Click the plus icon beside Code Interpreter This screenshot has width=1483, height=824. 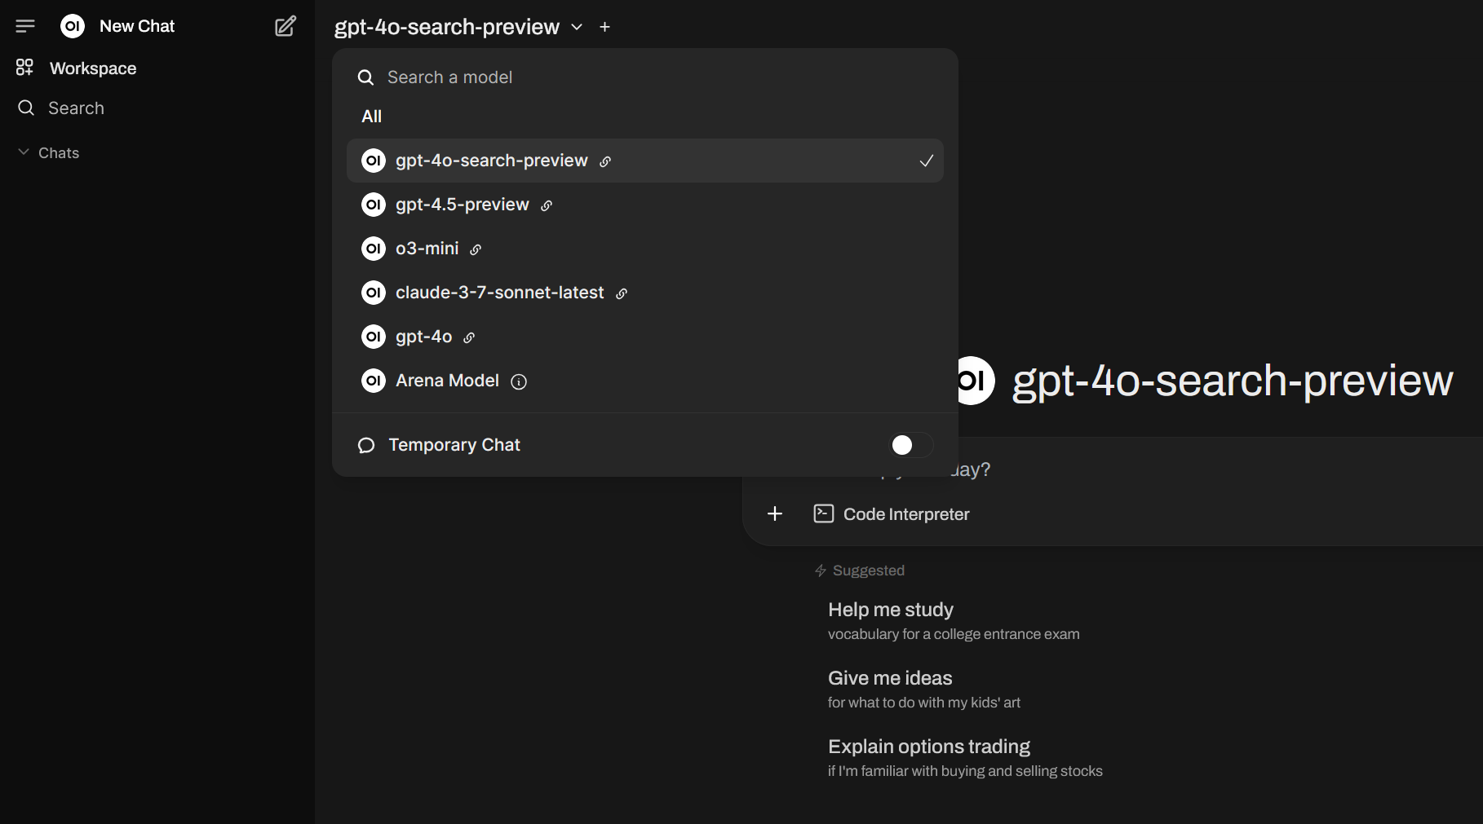coord(773,513)
